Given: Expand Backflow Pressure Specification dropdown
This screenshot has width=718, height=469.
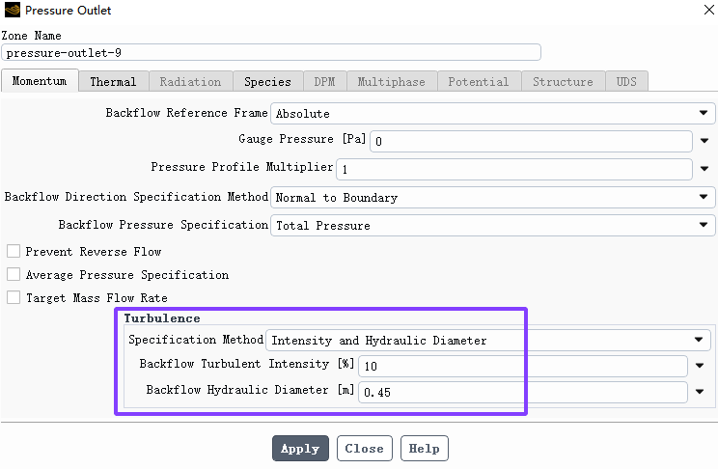Looking at the screenshot, I should coord(493,226).
